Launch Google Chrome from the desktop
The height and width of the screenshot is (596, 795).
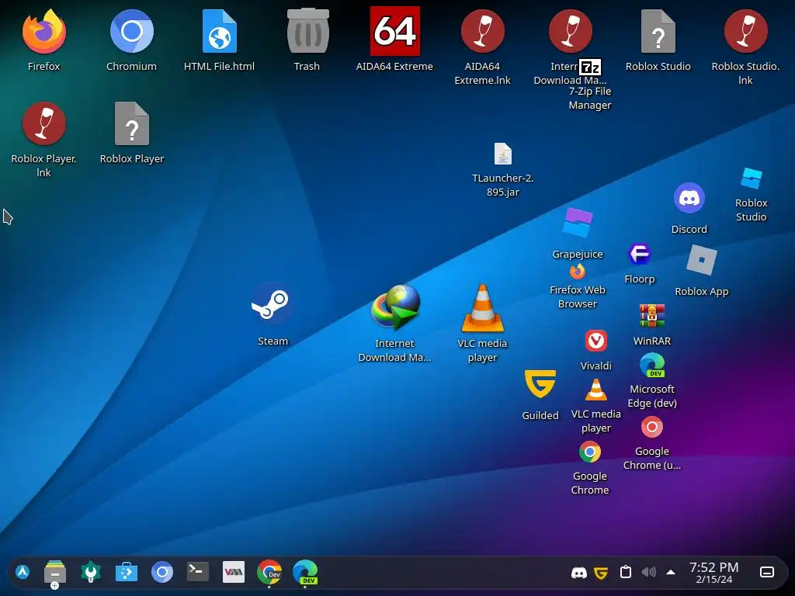pos(590,452)
